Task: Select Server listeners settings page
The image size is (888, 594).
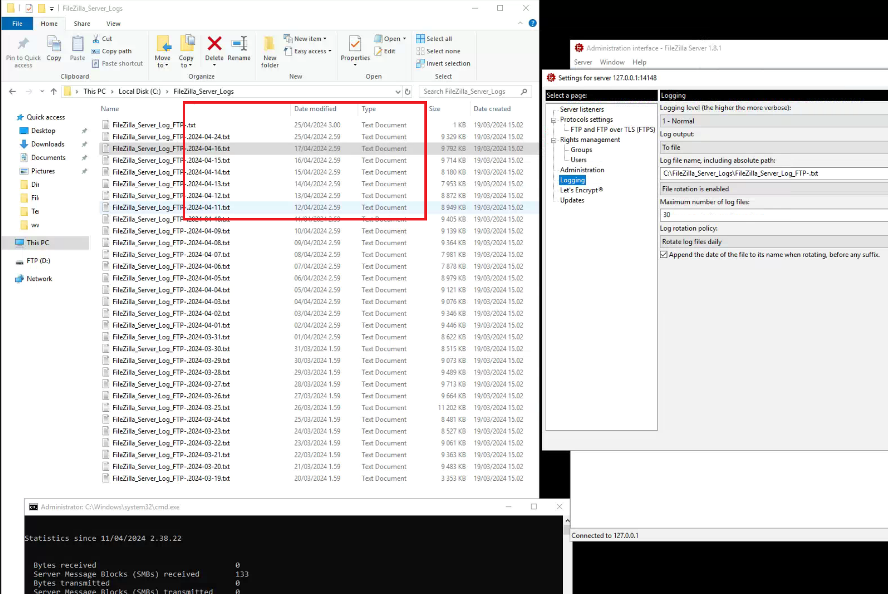Action: [x=581, y=109]
